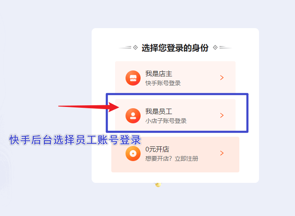The height and width of the screenshot is (216, 295).
Task: Click the small yellow mascot below the card
Action: (158, 185)
